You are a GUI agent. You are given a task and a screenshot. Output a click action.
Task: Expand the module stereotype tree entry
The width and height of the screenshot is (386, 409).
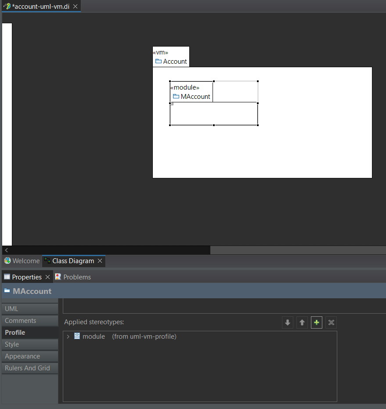tap(68, 337)
